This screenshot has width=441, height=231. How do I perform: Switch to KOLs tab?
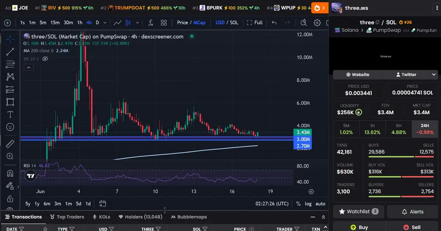coord(101,217)
